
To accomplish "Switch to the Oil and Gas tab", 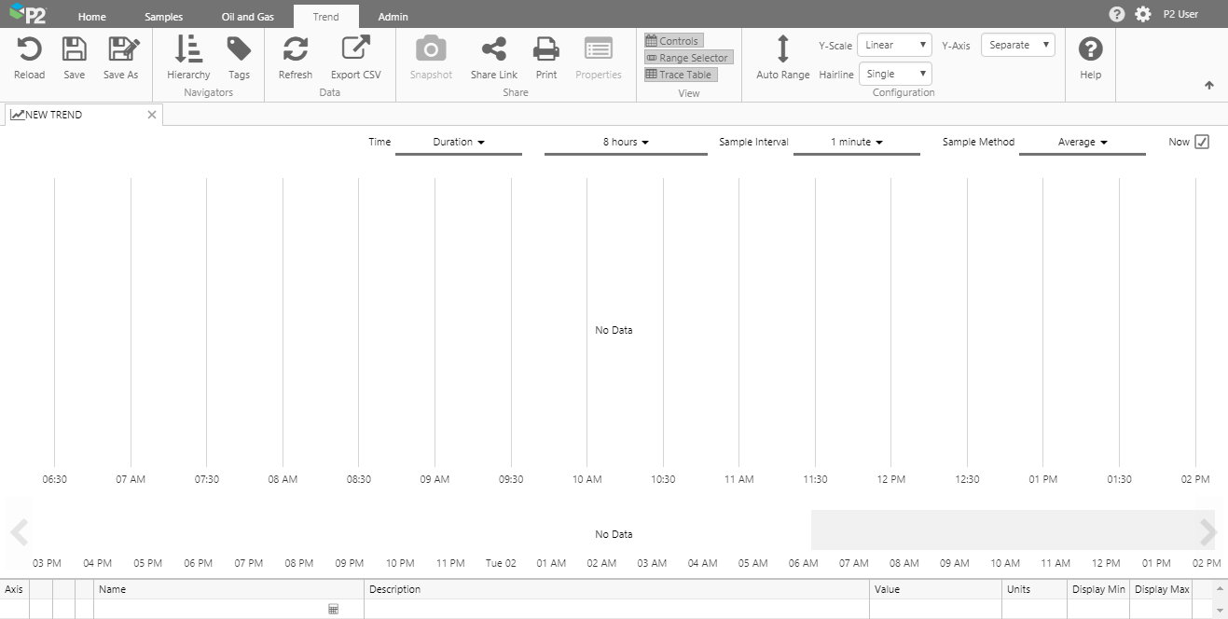I will coord(247,17).
